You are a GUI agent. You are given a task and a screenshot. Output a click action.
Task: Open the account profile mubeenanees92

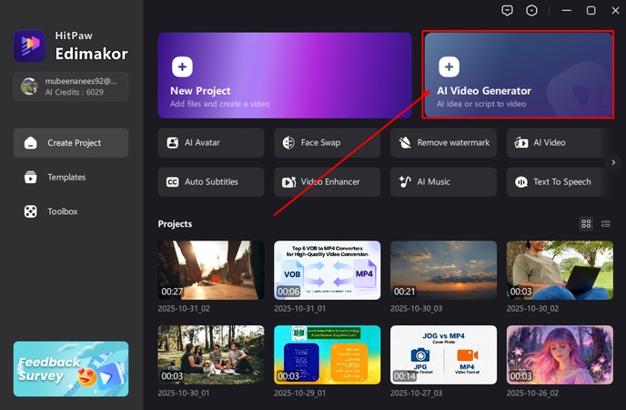(x=71, y=87)
